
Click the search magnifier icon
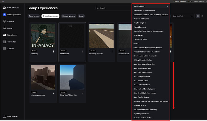97,8
